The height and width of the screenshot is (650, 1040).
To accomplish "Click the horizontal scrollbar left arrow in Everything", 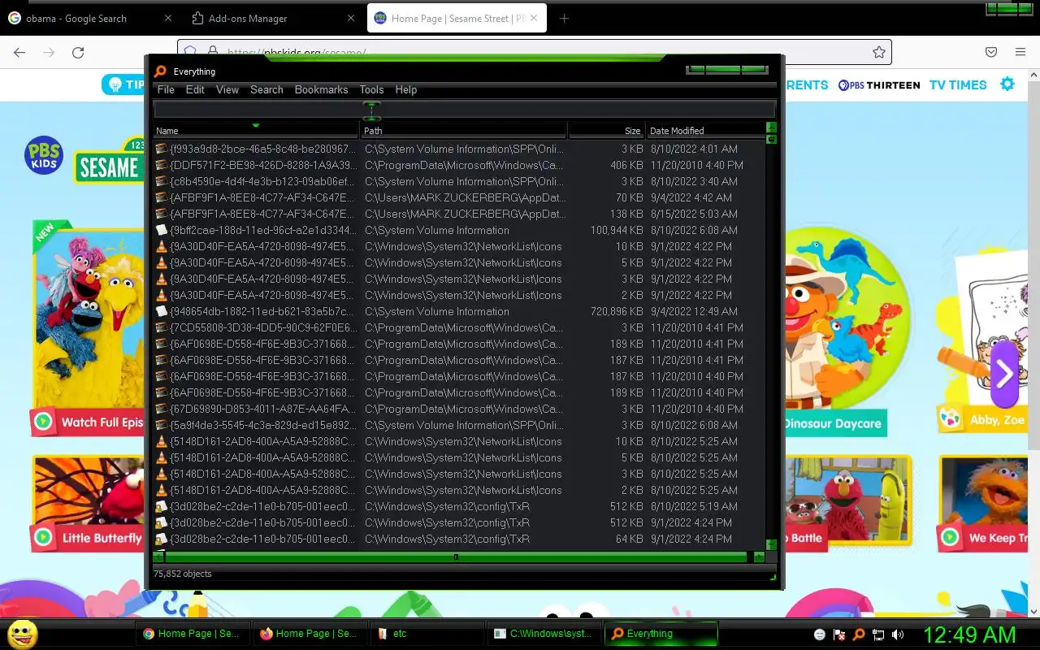I will pyautogui.click(x=158, y=557).
